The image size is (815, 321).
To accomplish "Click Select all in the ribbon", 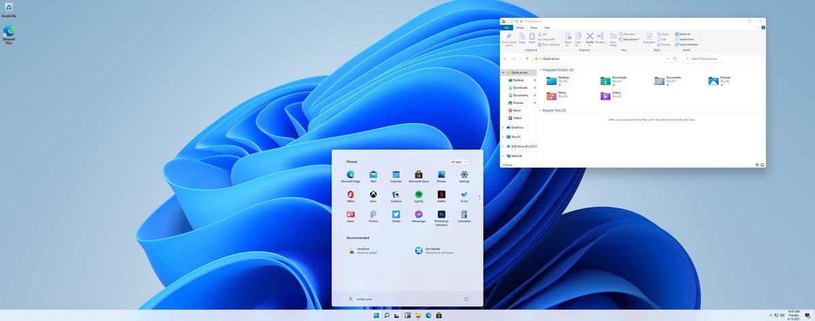I will [x=684, y=33].
